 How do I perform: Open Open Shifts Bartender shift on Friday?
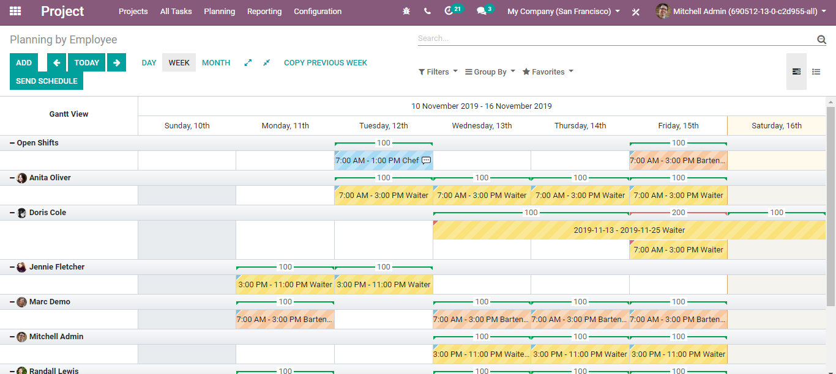click(x=678, y=161)
